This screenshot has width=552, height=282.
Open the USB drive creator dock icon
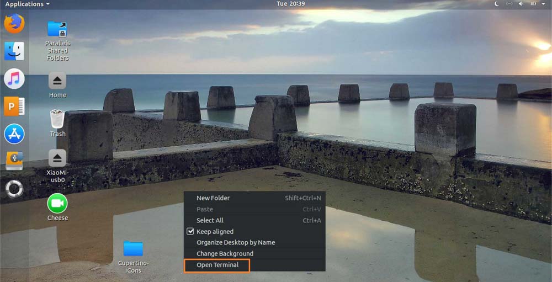(x=14, y=161)
